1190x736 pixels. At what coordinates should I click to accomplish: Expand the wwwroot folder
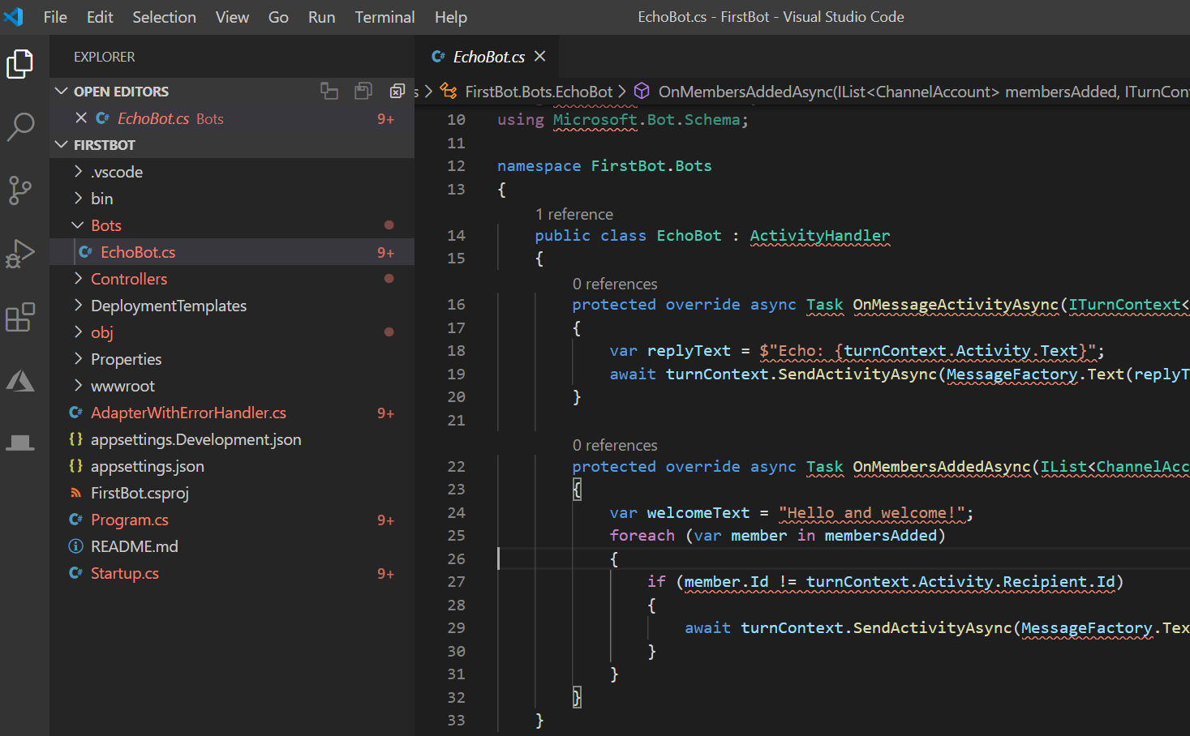coord(78,386)
